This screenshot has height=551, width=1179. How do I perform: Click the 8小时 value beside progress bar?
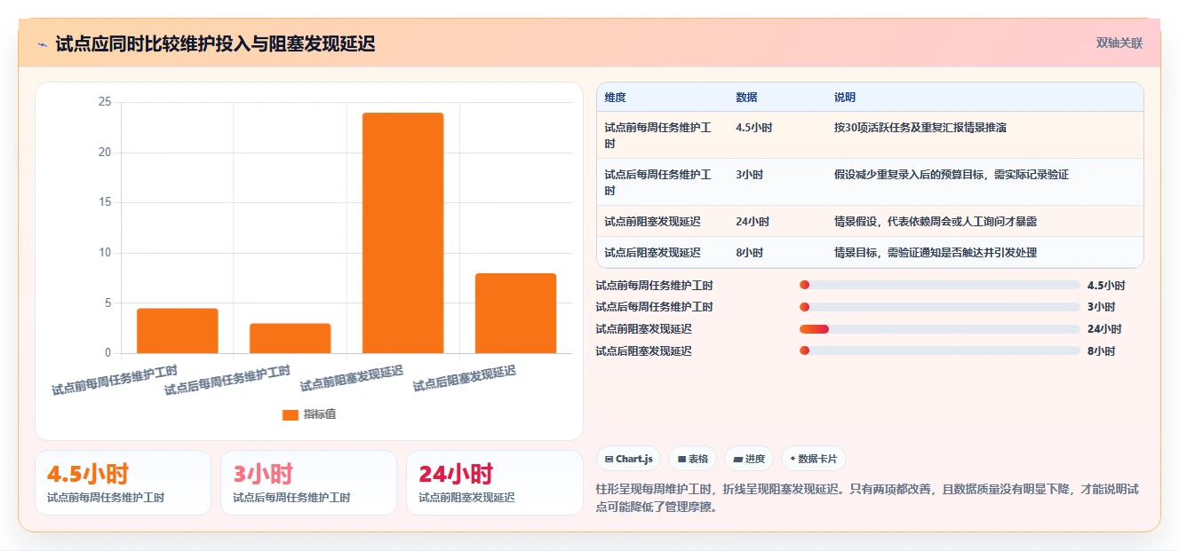pyautogui.click(x=1102, y=350)
